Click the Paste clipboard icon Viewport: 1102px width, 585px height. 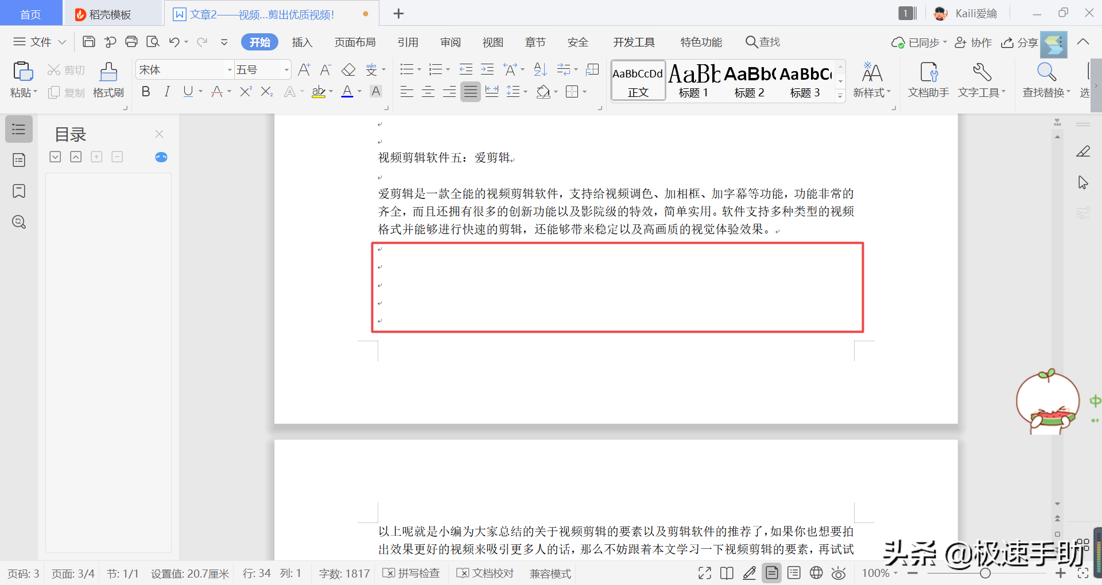click(22, 72)
